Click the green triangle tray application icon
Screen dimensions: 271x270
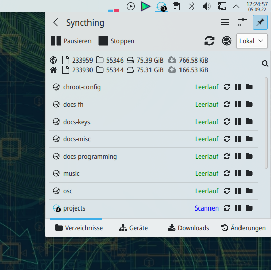tap(145, 6)
